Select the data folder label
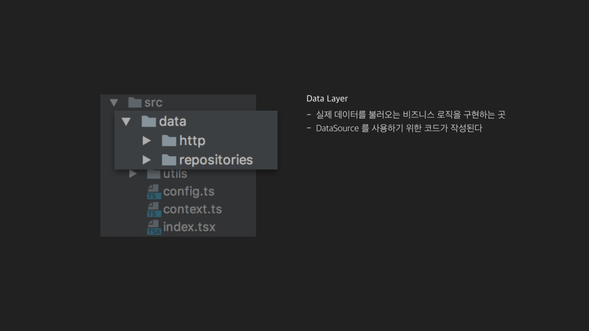The width and height of the screenshot is (589, 331). coord(173,121)
